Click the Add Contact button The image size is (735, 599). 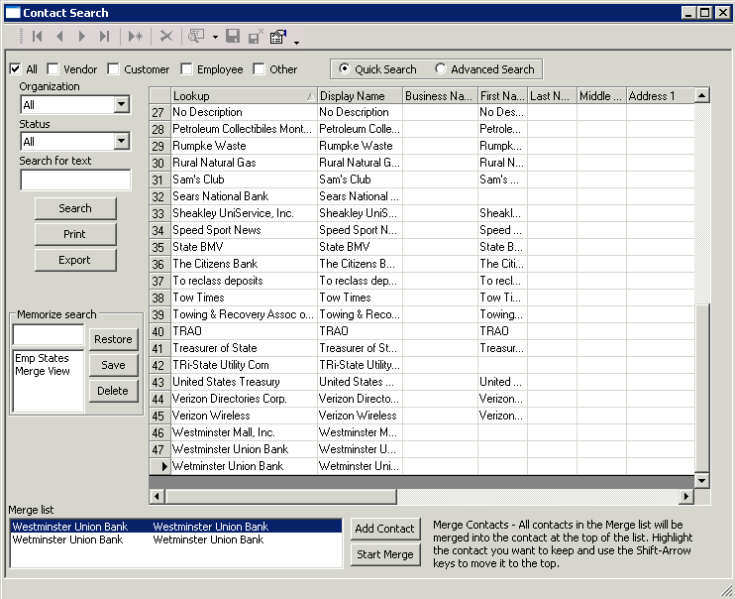pos(385,529)
